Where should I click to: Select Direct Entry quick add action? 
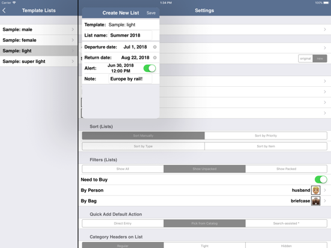point(123,223)
